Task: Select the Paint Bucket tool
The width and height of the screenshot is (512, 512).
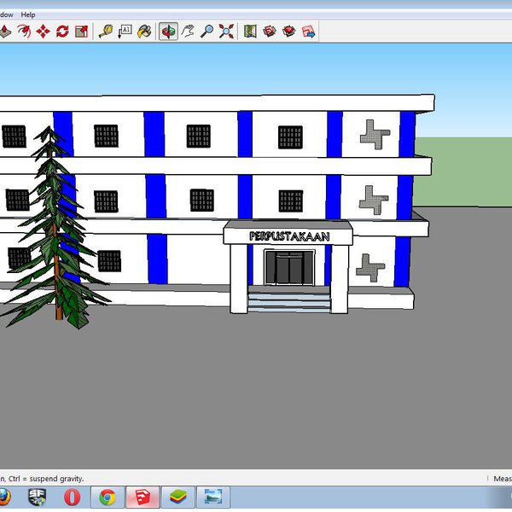Action: click(144, 32)
